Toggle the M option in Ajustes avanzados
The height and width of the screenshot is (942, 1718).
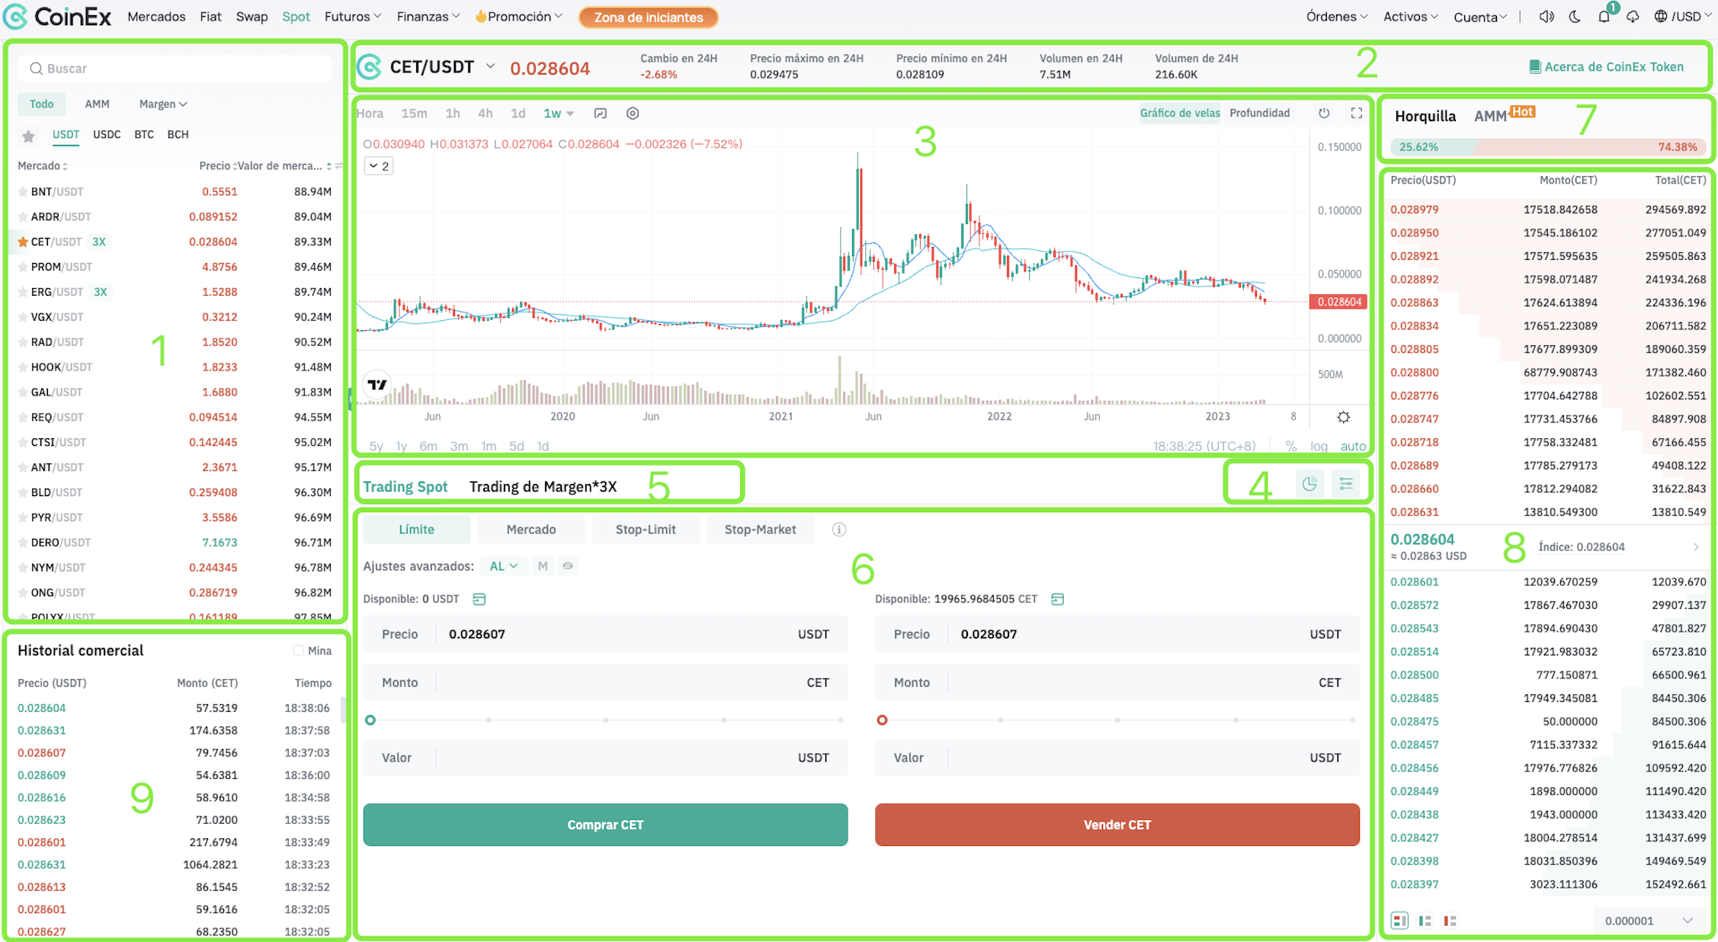pos(543,566)
